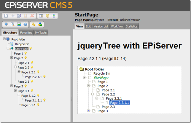This screenshot has height=123, width=191.
Task: Click the scissors Cut icon
Action: [13, 16]
